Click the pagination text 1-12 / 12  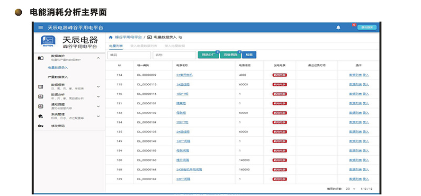[x=366, y=189]
